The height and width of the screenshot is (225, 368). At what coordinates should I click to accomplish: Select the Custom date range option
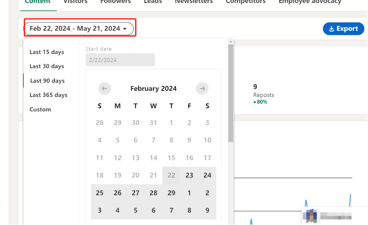coord(40,109)
